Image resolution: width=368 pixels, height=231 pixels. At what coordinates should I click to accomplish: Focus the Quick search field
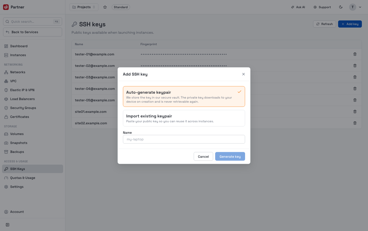click(x=32, y=21)
